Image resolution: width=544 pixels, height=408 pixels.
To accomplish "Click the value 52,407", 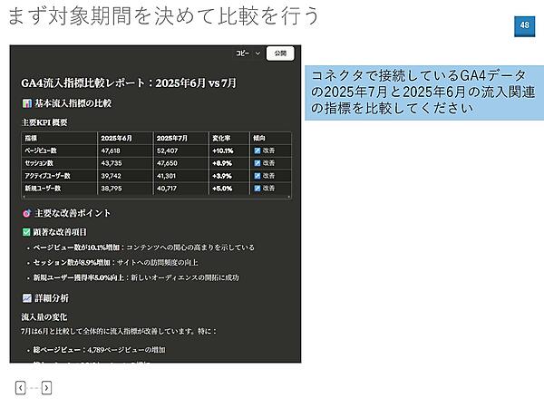I will tap(167, 151).
